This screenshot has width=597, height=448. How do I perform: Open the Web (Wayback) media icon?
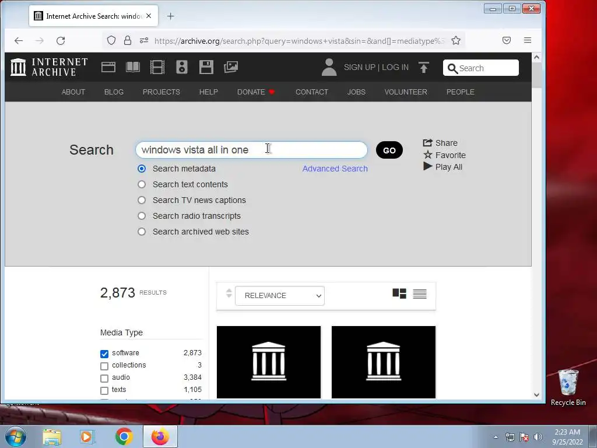[108, 67]
